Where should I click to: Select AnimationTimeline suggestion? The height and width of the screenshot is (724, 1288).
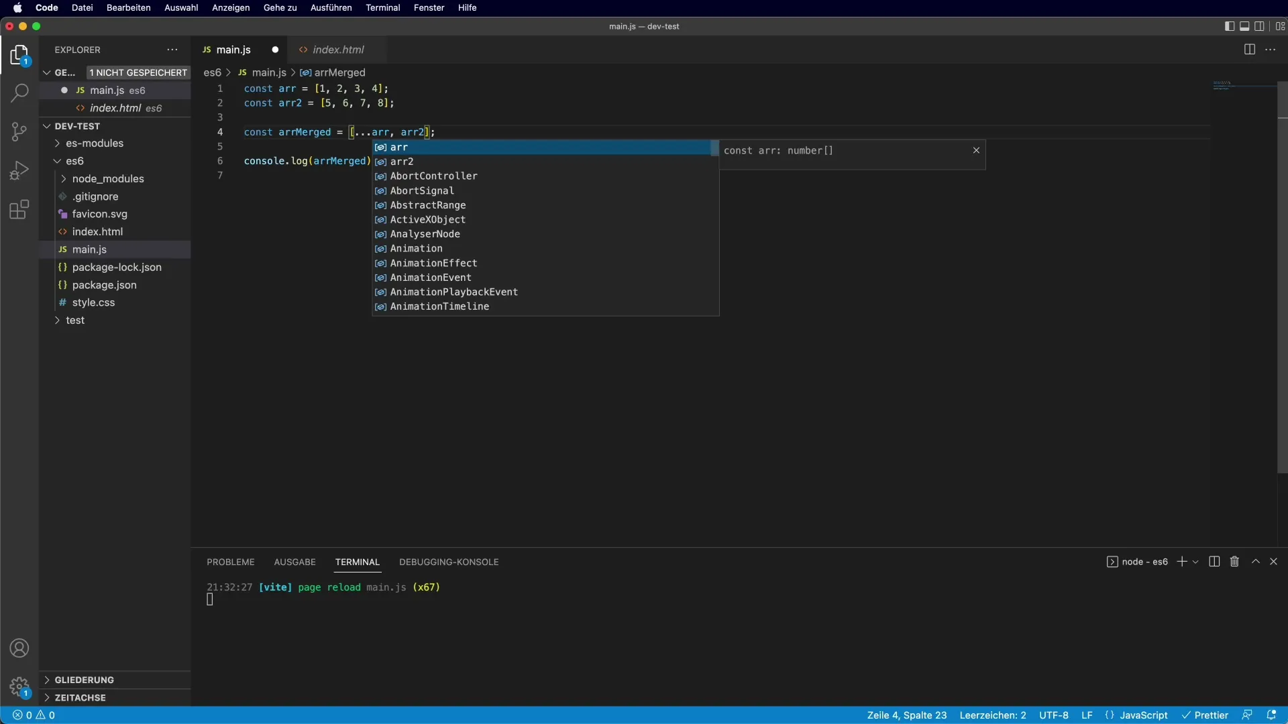pyautogui.click(x=545, y=306)
